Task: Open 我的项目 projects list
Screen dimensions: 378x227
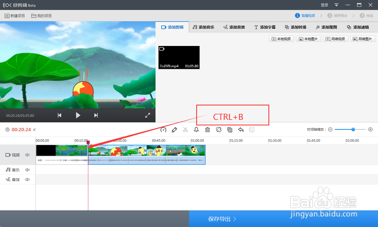Action: pos(42,16)
